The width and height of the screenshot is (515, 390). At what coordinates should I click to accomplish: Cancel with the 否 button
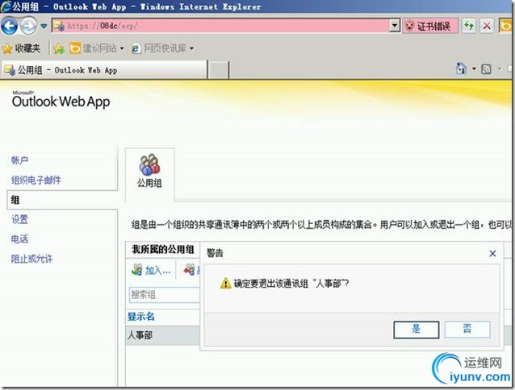point(467,330)
